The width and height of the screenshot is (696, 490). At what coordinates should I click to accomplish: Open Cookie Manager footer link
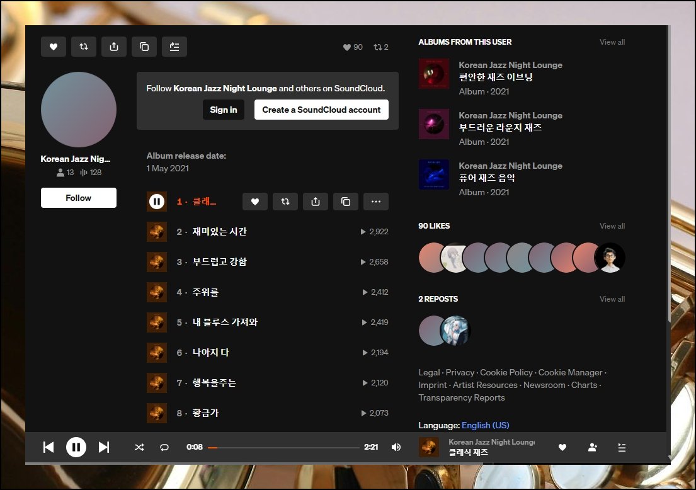pyautogui.click(x=571, y=373)
